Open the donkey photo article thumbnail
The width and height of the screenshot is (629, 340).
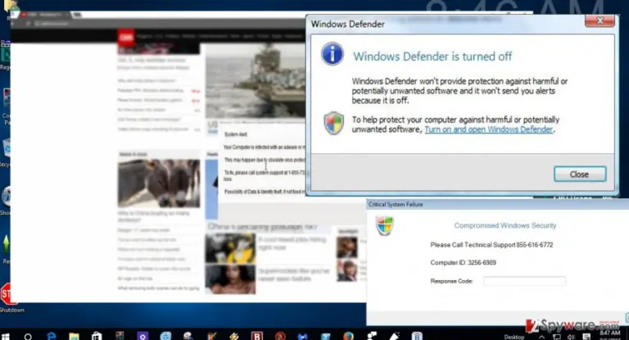pyautogui.click(x=159, y=184)
